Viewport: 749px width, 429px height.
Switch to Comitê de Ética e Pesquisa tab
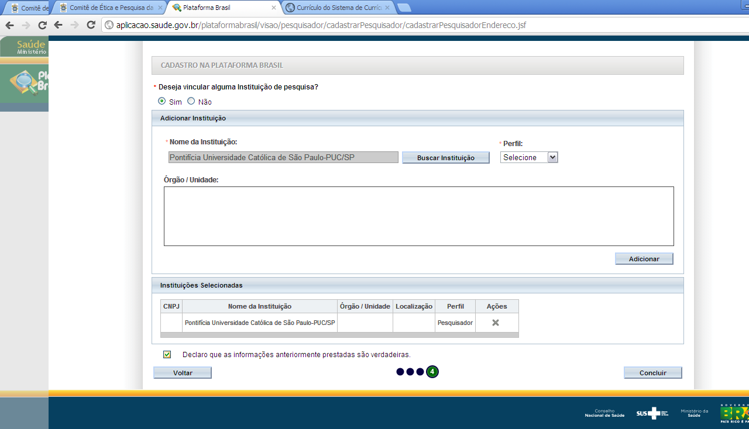[108, 8]
